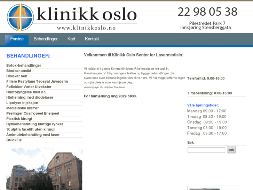Click the Telefontid: 9.00-16.00 text

click(x=206, y=78)
